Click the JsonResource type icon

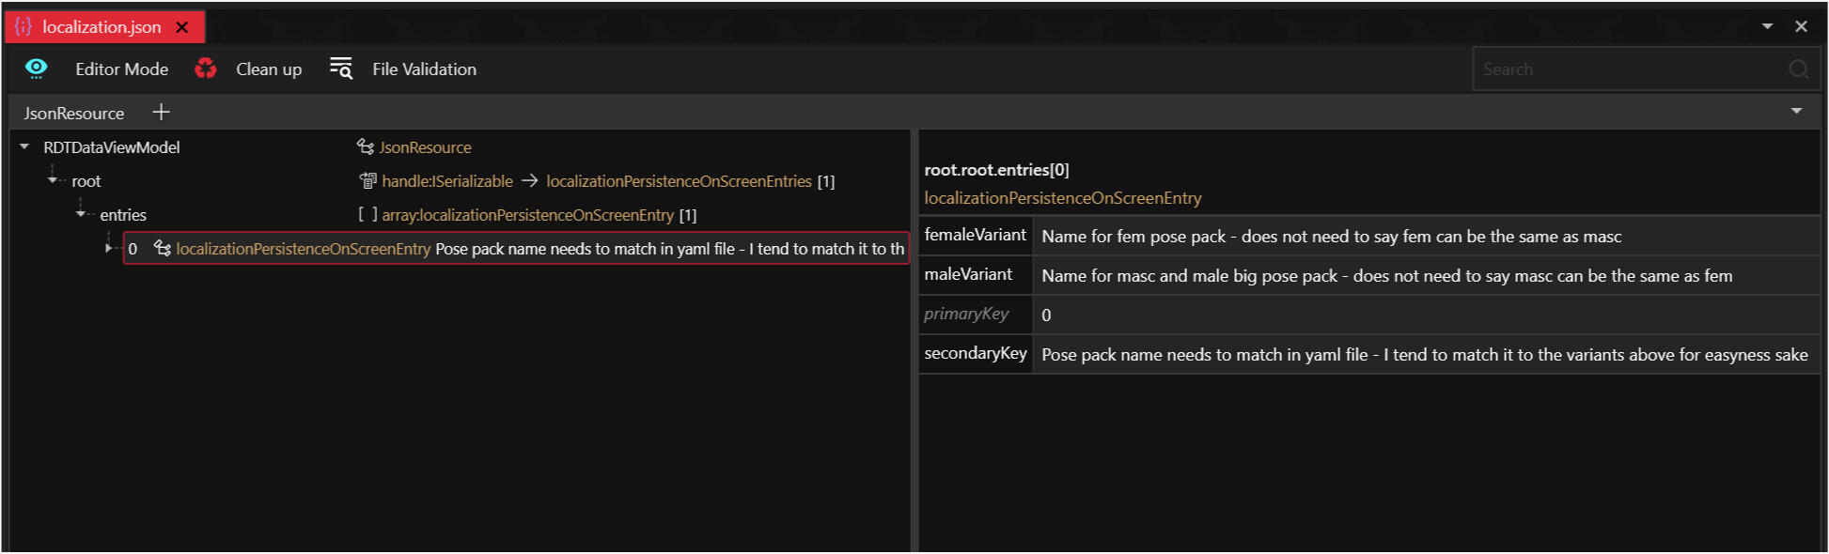pyautogui.click(x=366, y=147)
